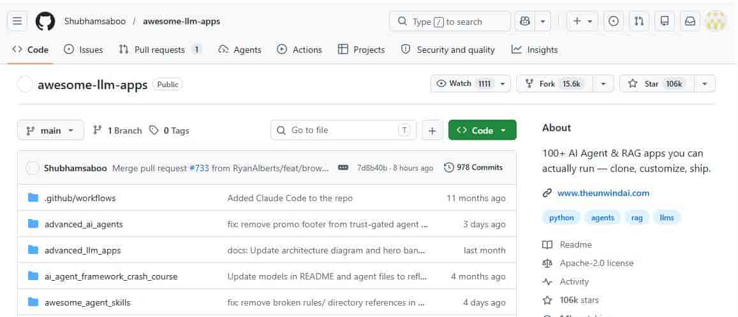Click the add file plus button
This screenshot has width=738, height=317.
click(x=432, y=130)
